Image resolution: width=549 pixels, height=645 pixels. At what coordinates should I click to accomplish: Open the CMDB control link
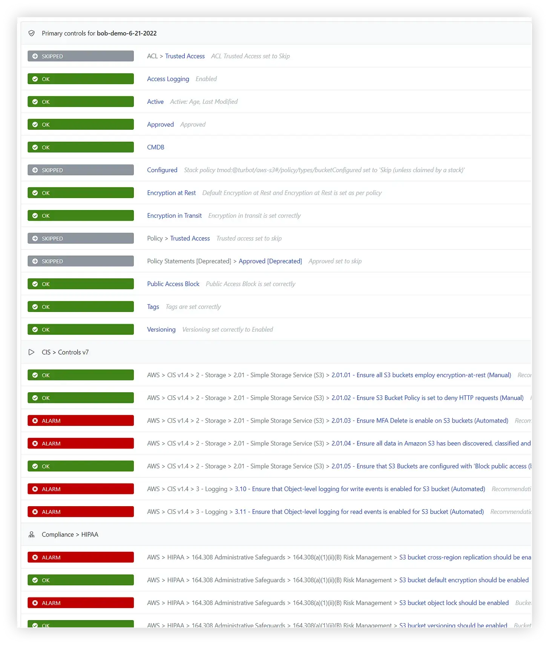[156, 147]
